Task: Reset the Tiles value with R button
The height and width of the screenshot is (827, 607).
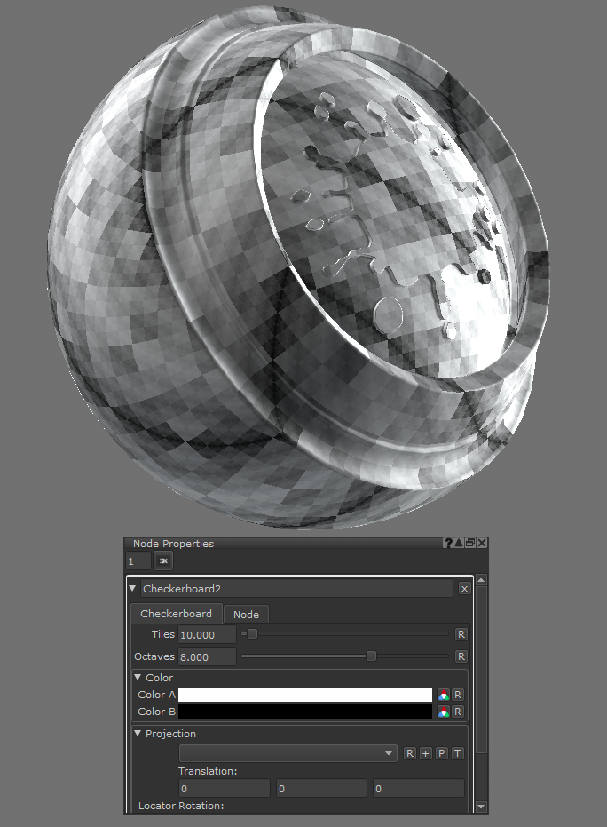Action: 461,634
